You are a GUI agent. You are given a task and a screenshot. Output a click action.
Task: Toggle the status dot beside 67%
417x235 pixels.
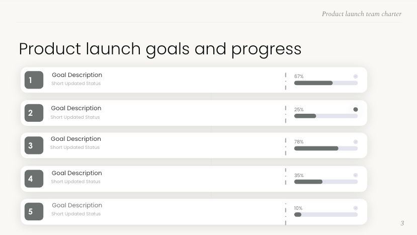[356, 76]
